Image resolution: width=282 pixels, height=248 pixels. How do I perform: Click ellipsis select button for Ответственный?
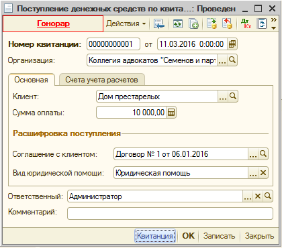tap(248, 196)
